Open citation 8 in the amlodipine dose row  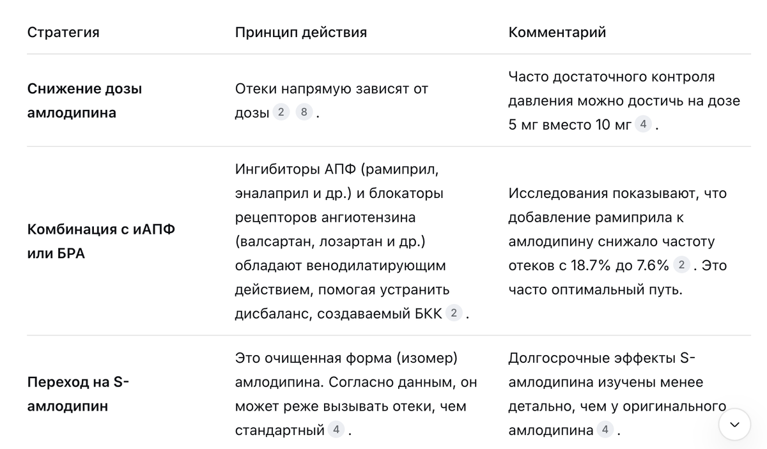[304, 113]
